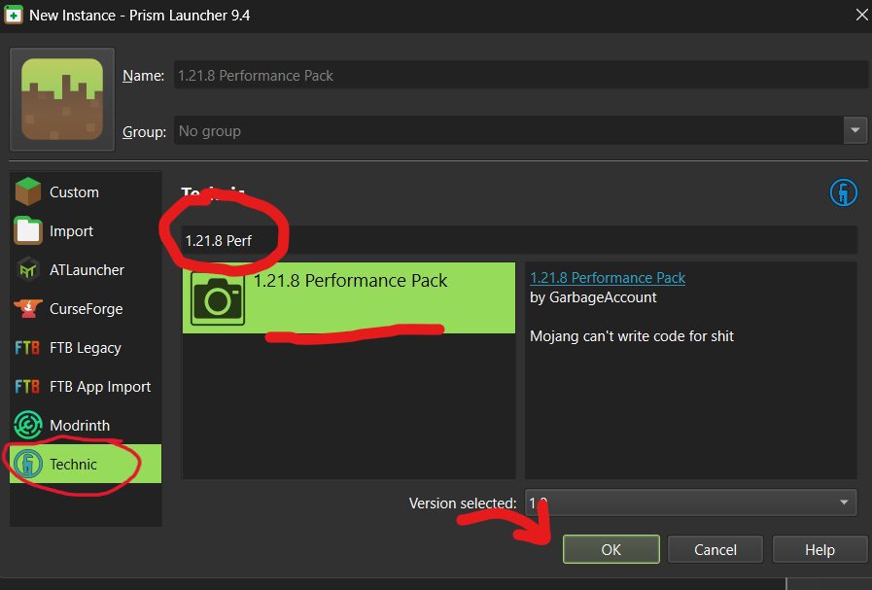Click the instance Name text field

pos(519,75)
